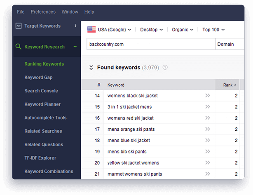
Task: Open Autocomplete Tools module
Action: [45, 117]
